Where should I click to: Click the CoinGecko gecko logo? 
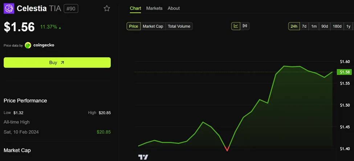(x=28, y=45)
